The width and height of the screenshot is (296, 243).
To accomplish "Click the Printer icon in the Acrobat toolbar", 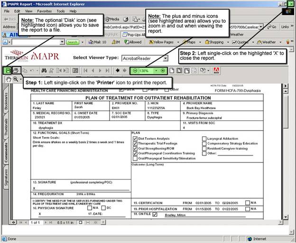I will pyautogui.click(x=15, y=70).
